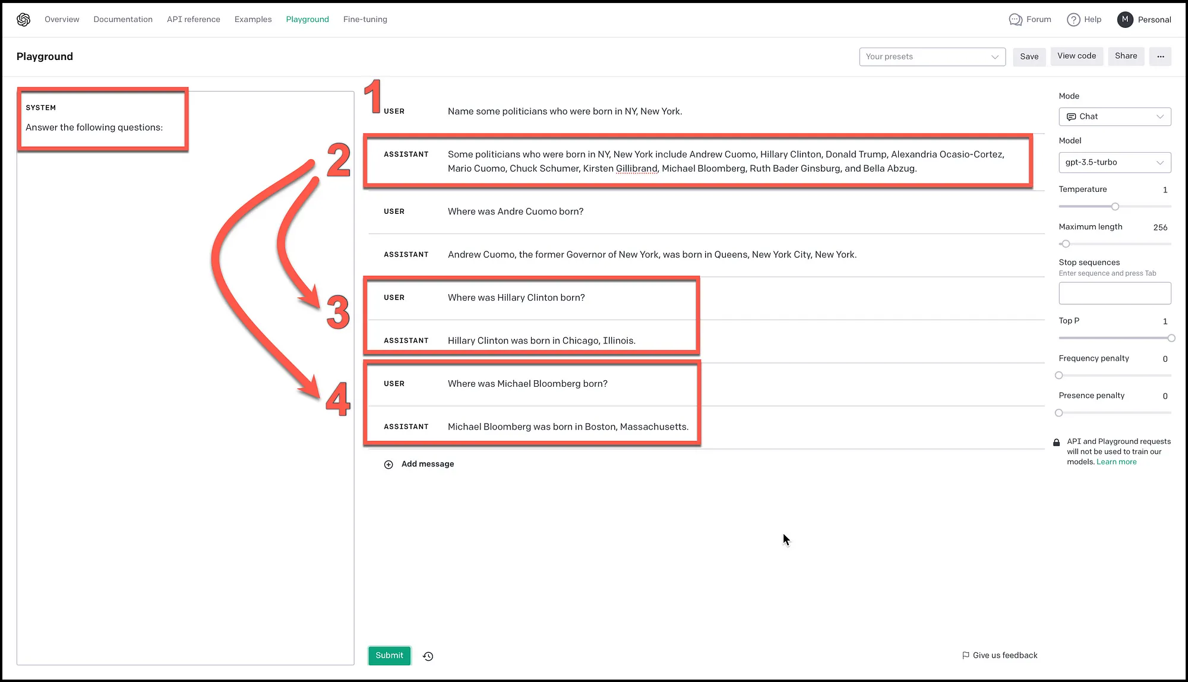
Task: Click message 'Where was Andre Cuomo born?'
Action: (516, 211)
